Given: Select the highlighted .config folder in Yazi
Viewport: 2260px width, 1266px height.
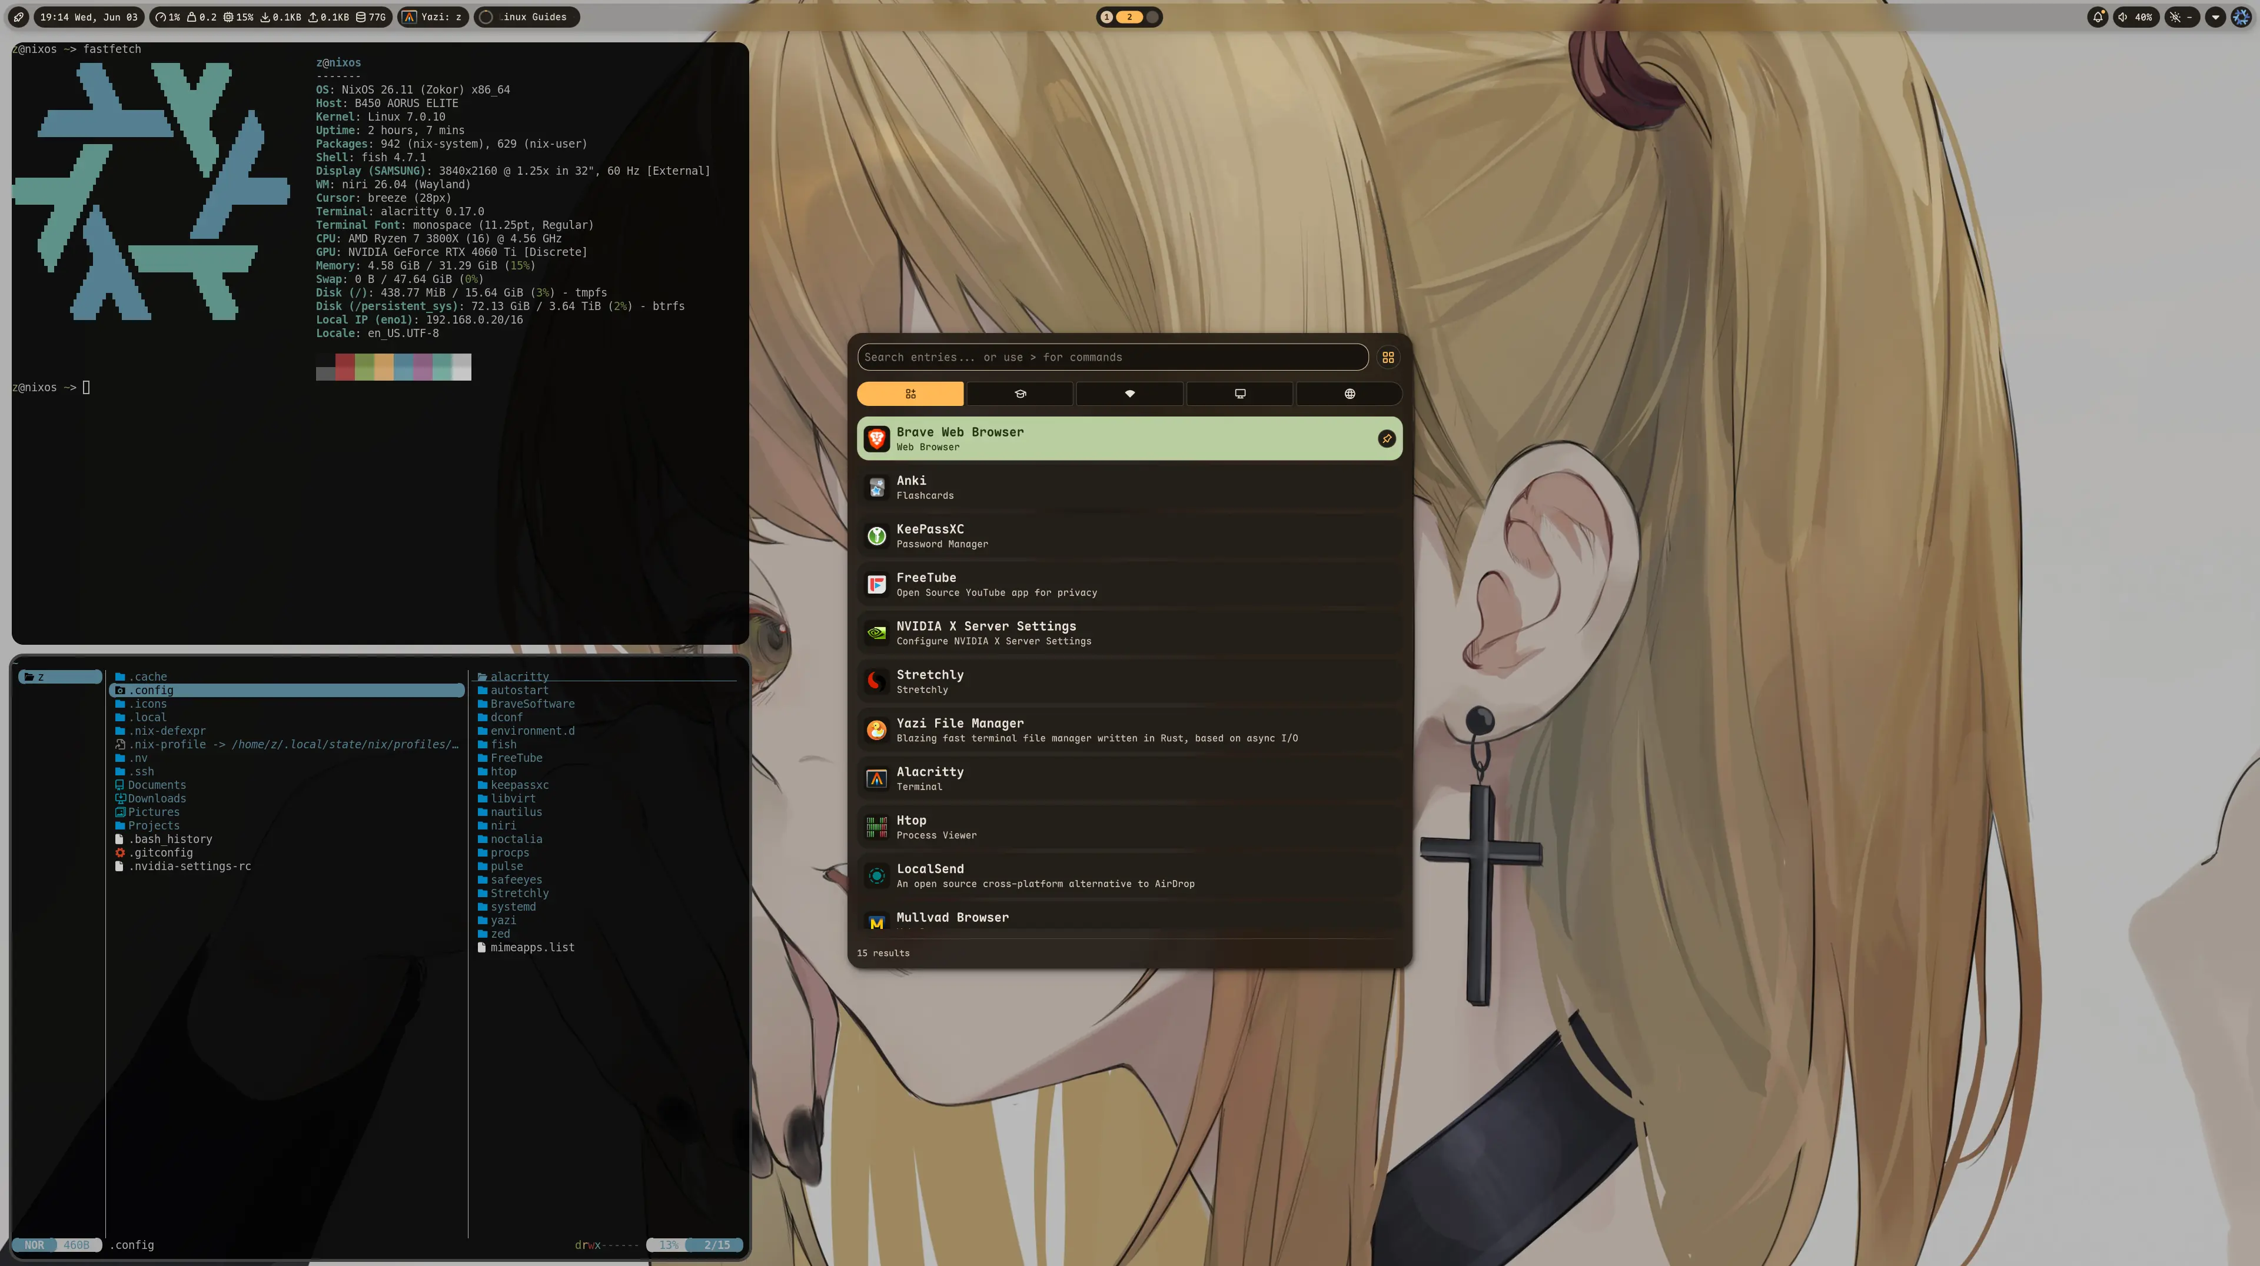Looking at the screenshot, I should 287,690.
